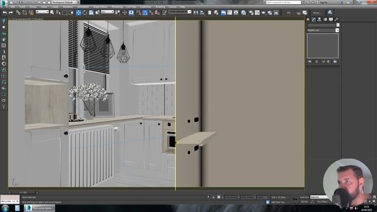Open the Tools menu
The height and width of the screenshot is (212, 377).
(22, 7)
